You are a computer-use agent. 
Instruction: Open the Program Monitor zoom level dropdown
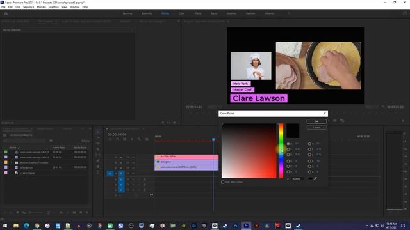[x=215, y=107]
